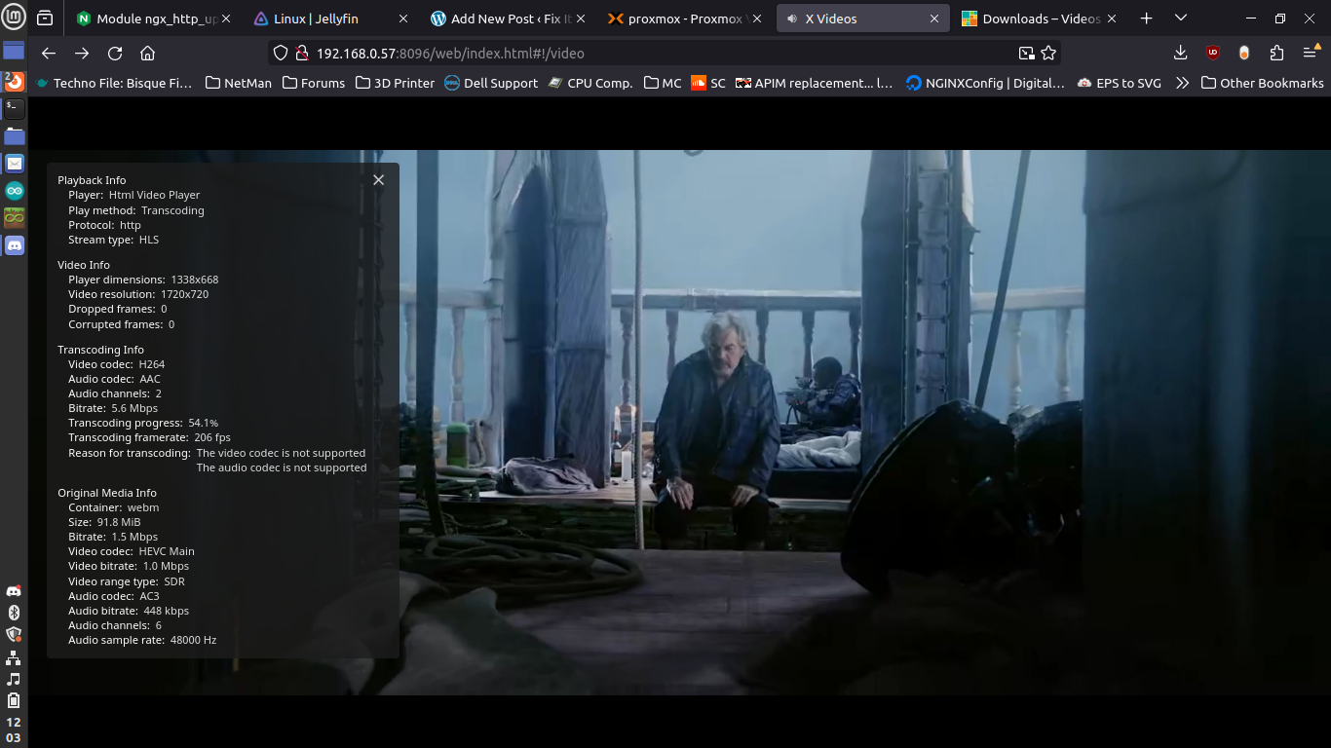Open the panel clock showing 12 03
This screenshot has width=1331, height=748.
14,730
